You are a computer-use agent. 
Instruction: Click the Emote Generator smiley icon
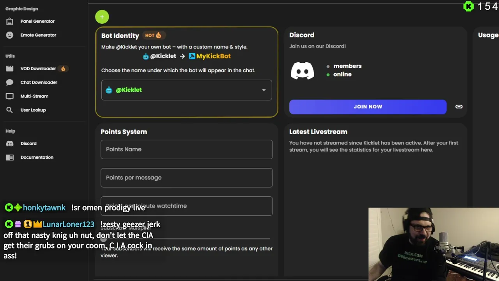coord(10,35)
